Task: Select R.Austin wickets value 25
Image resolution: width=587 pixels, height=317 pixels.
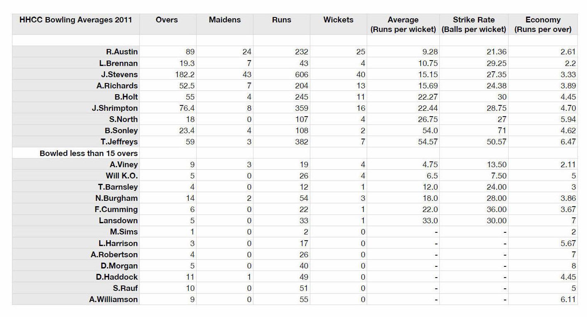Action: [x=338, y=52]
